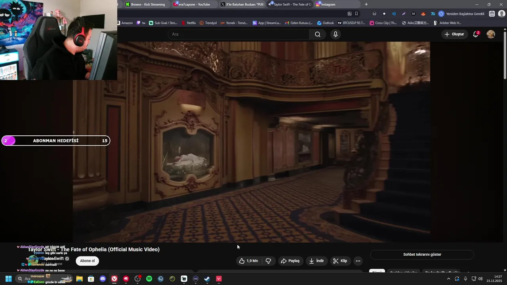Click the music video player area
507x285 pixels.
tap(251, 142)
